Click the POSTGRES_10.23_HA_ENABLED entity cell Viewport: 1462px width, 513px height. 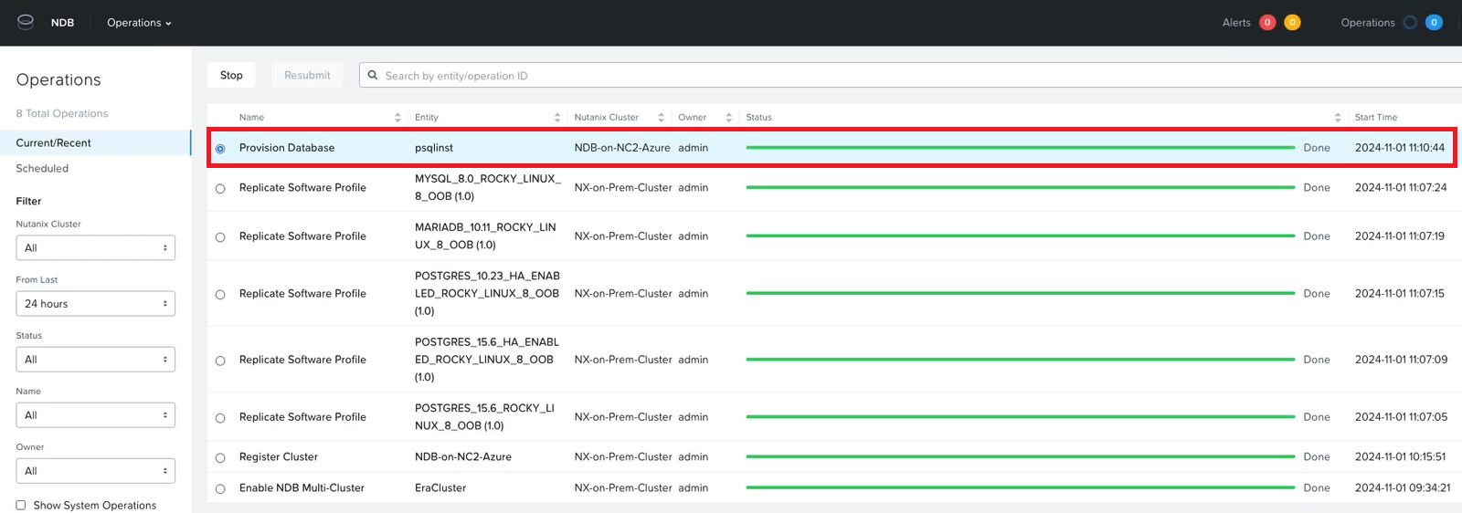(487, 293)
